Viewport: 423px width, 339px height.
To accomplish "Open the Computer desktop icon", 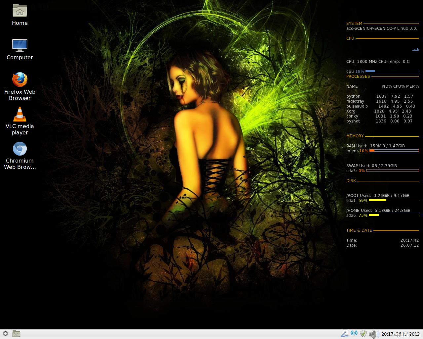I will point(20,49).
